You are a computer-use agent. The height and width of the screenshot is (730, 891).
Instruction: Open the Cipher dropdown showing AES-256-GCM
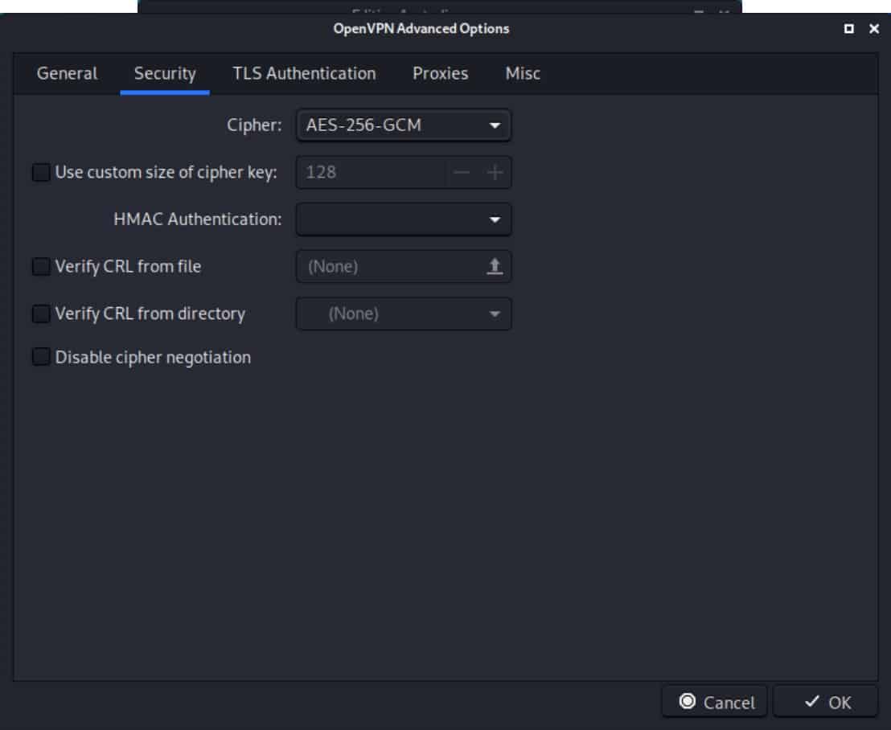tap(404, 125)
